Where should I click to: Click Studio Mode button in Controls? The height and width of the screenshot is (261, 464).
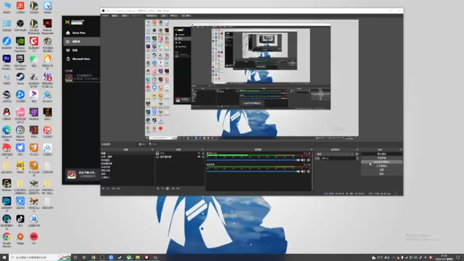(x=382, y=166)
